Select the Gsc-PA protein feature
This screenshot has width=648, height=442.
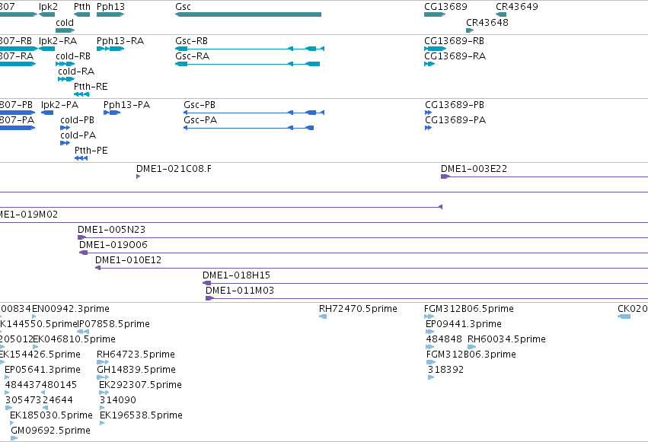[x=249, y=128]
